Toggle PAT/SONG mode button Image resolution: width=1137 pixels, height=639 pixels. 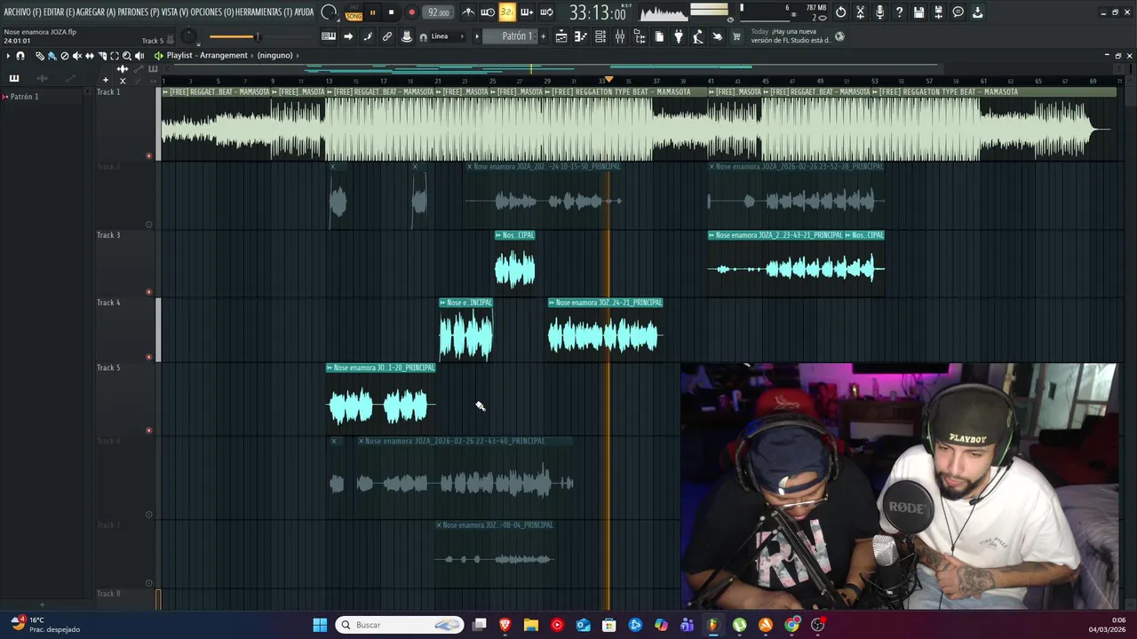point(354,12)
